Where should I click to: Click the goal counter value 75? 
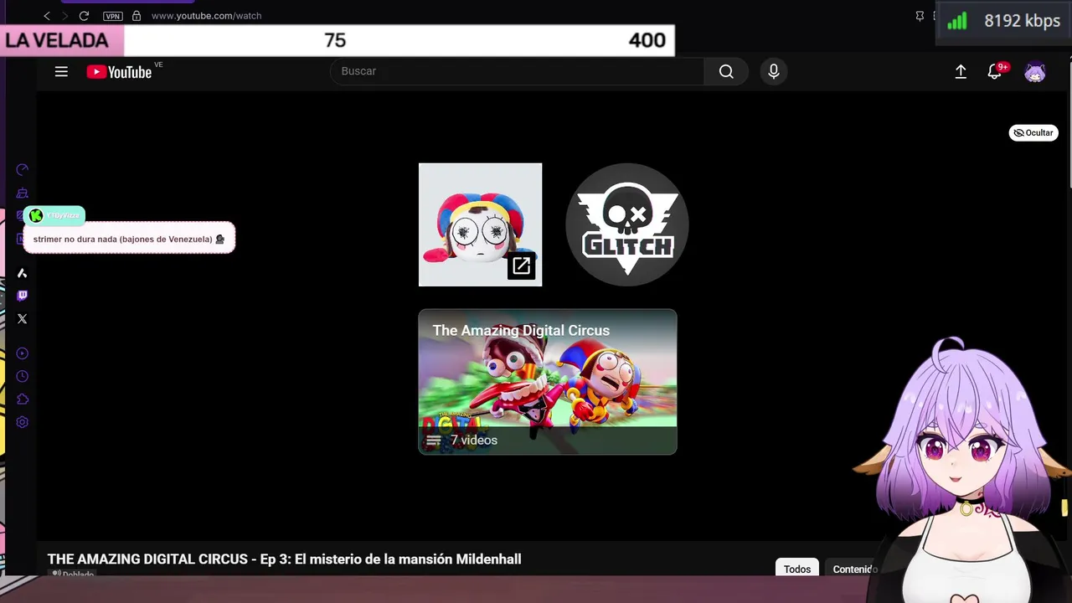tap(335, 40)
